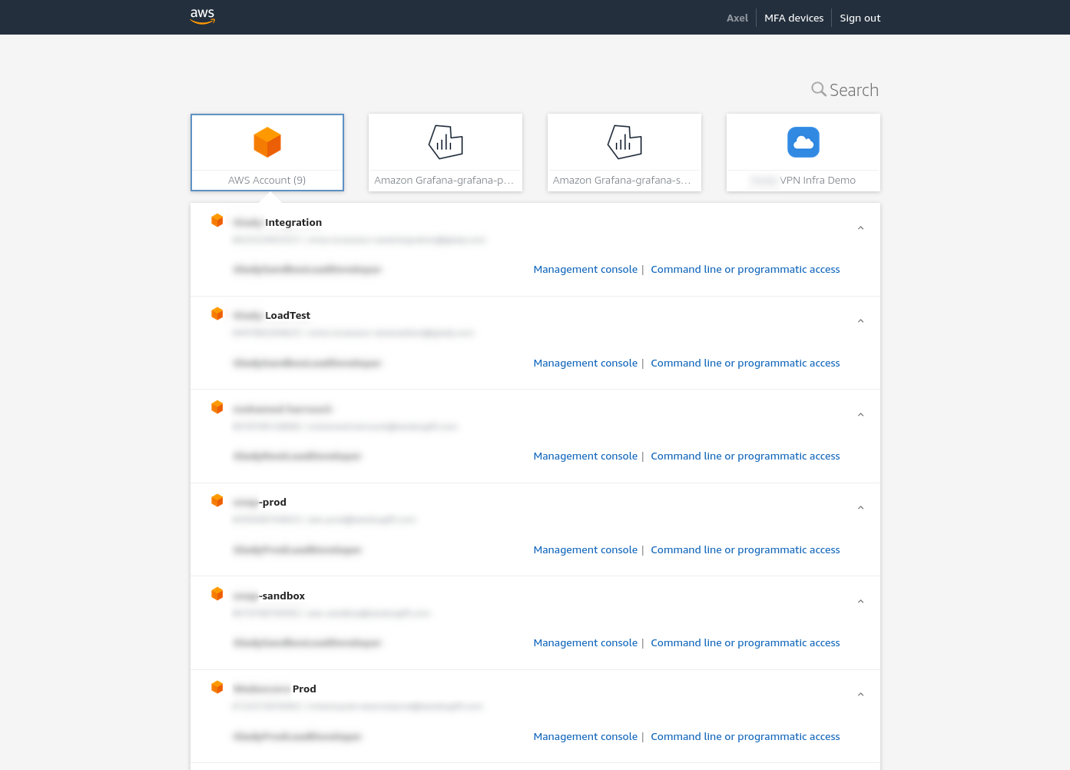The width and height of the screenshot is (1070, 770).
Task: Open MFA devices in header
Action: pyautogui.click(x=793, y=18)
